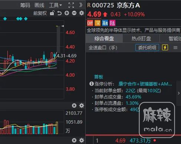Screen dimensions: 181x144
Task: Open volume panel settings gear icon
Action: click(x=82, y=106)
